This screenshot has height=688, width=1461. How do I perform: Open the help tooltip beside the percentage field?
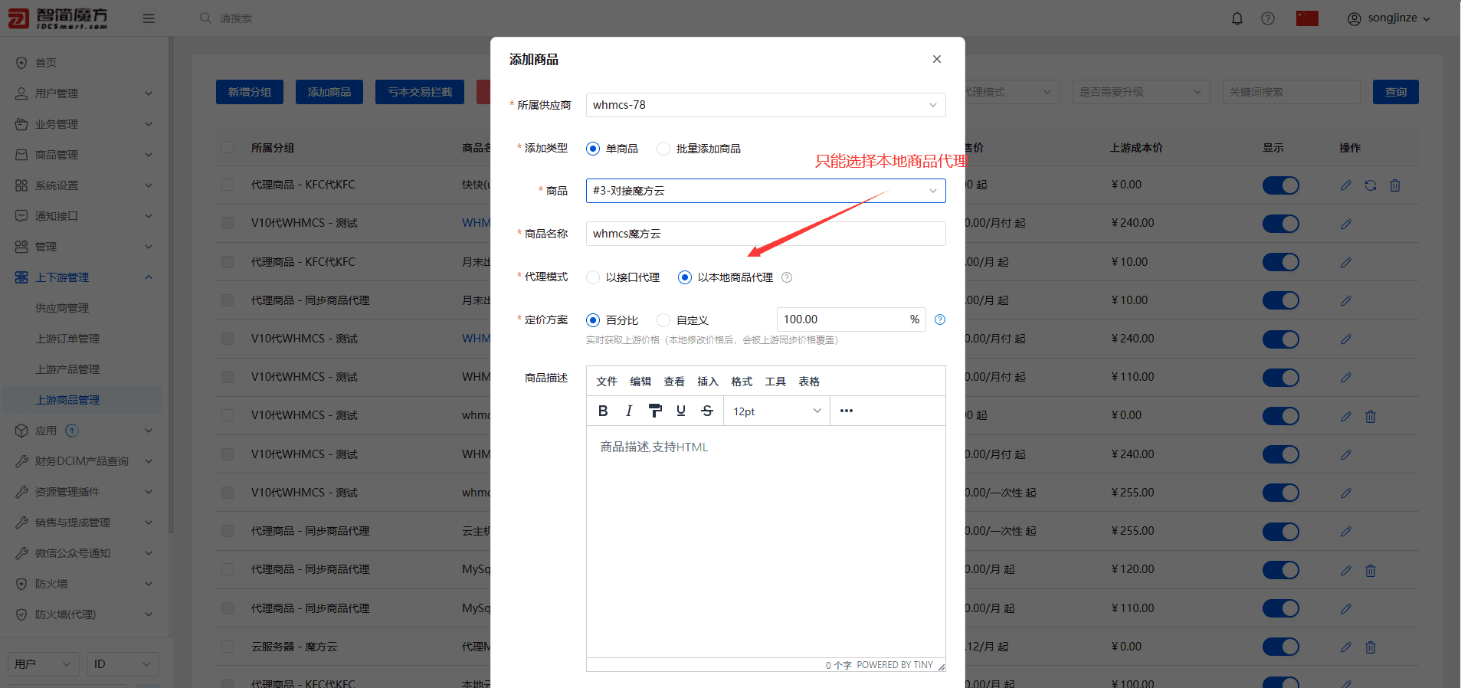[x=940, y=319]
